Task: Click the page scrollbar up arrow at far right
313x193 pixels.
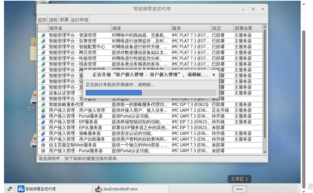Action: 304,4
